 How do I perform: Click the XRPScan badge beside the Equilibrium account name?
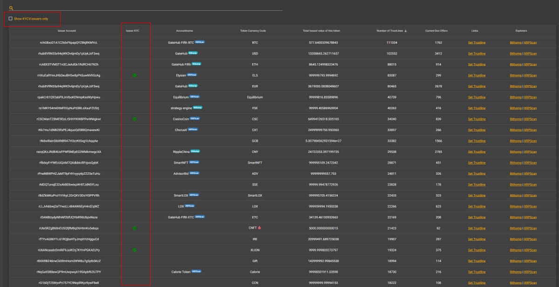click(196, 97)
